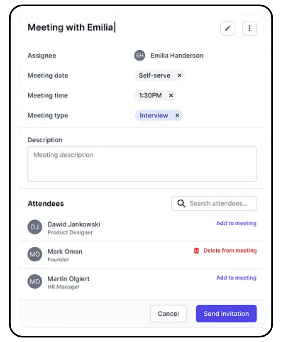Image resolution: width=282 pixels, height=342 pixels.
Task: Click the Cancel button
Action: coord(168,314)
